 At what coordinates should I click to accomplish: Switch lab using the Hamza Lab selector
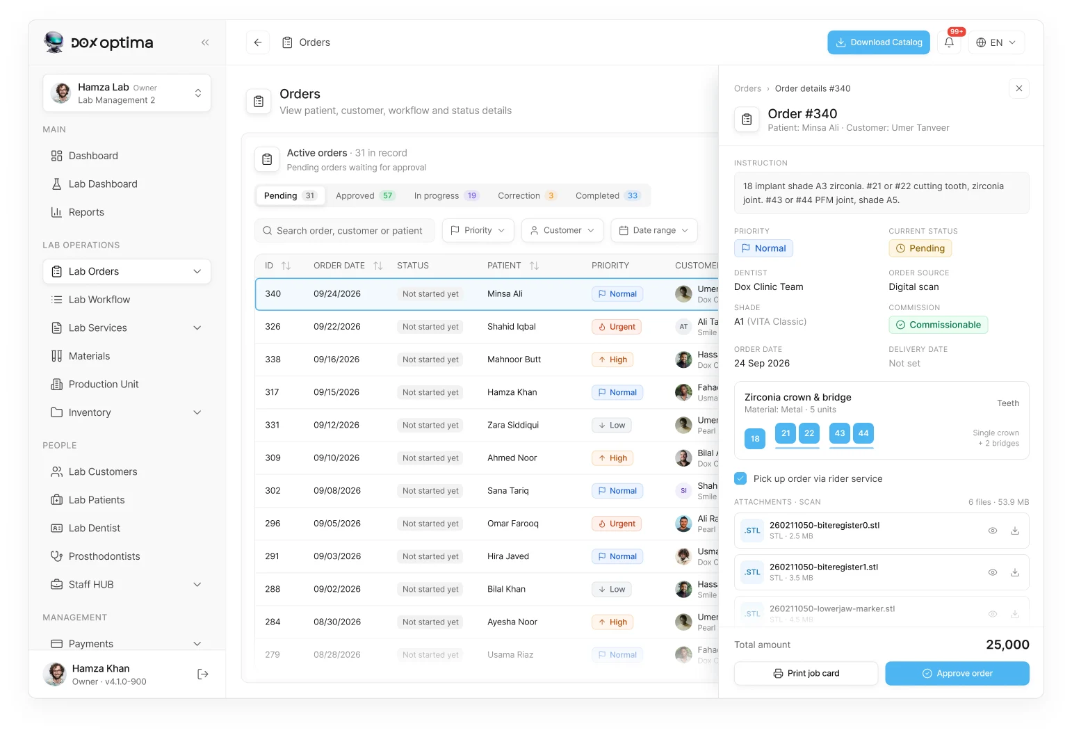(127, 93)
